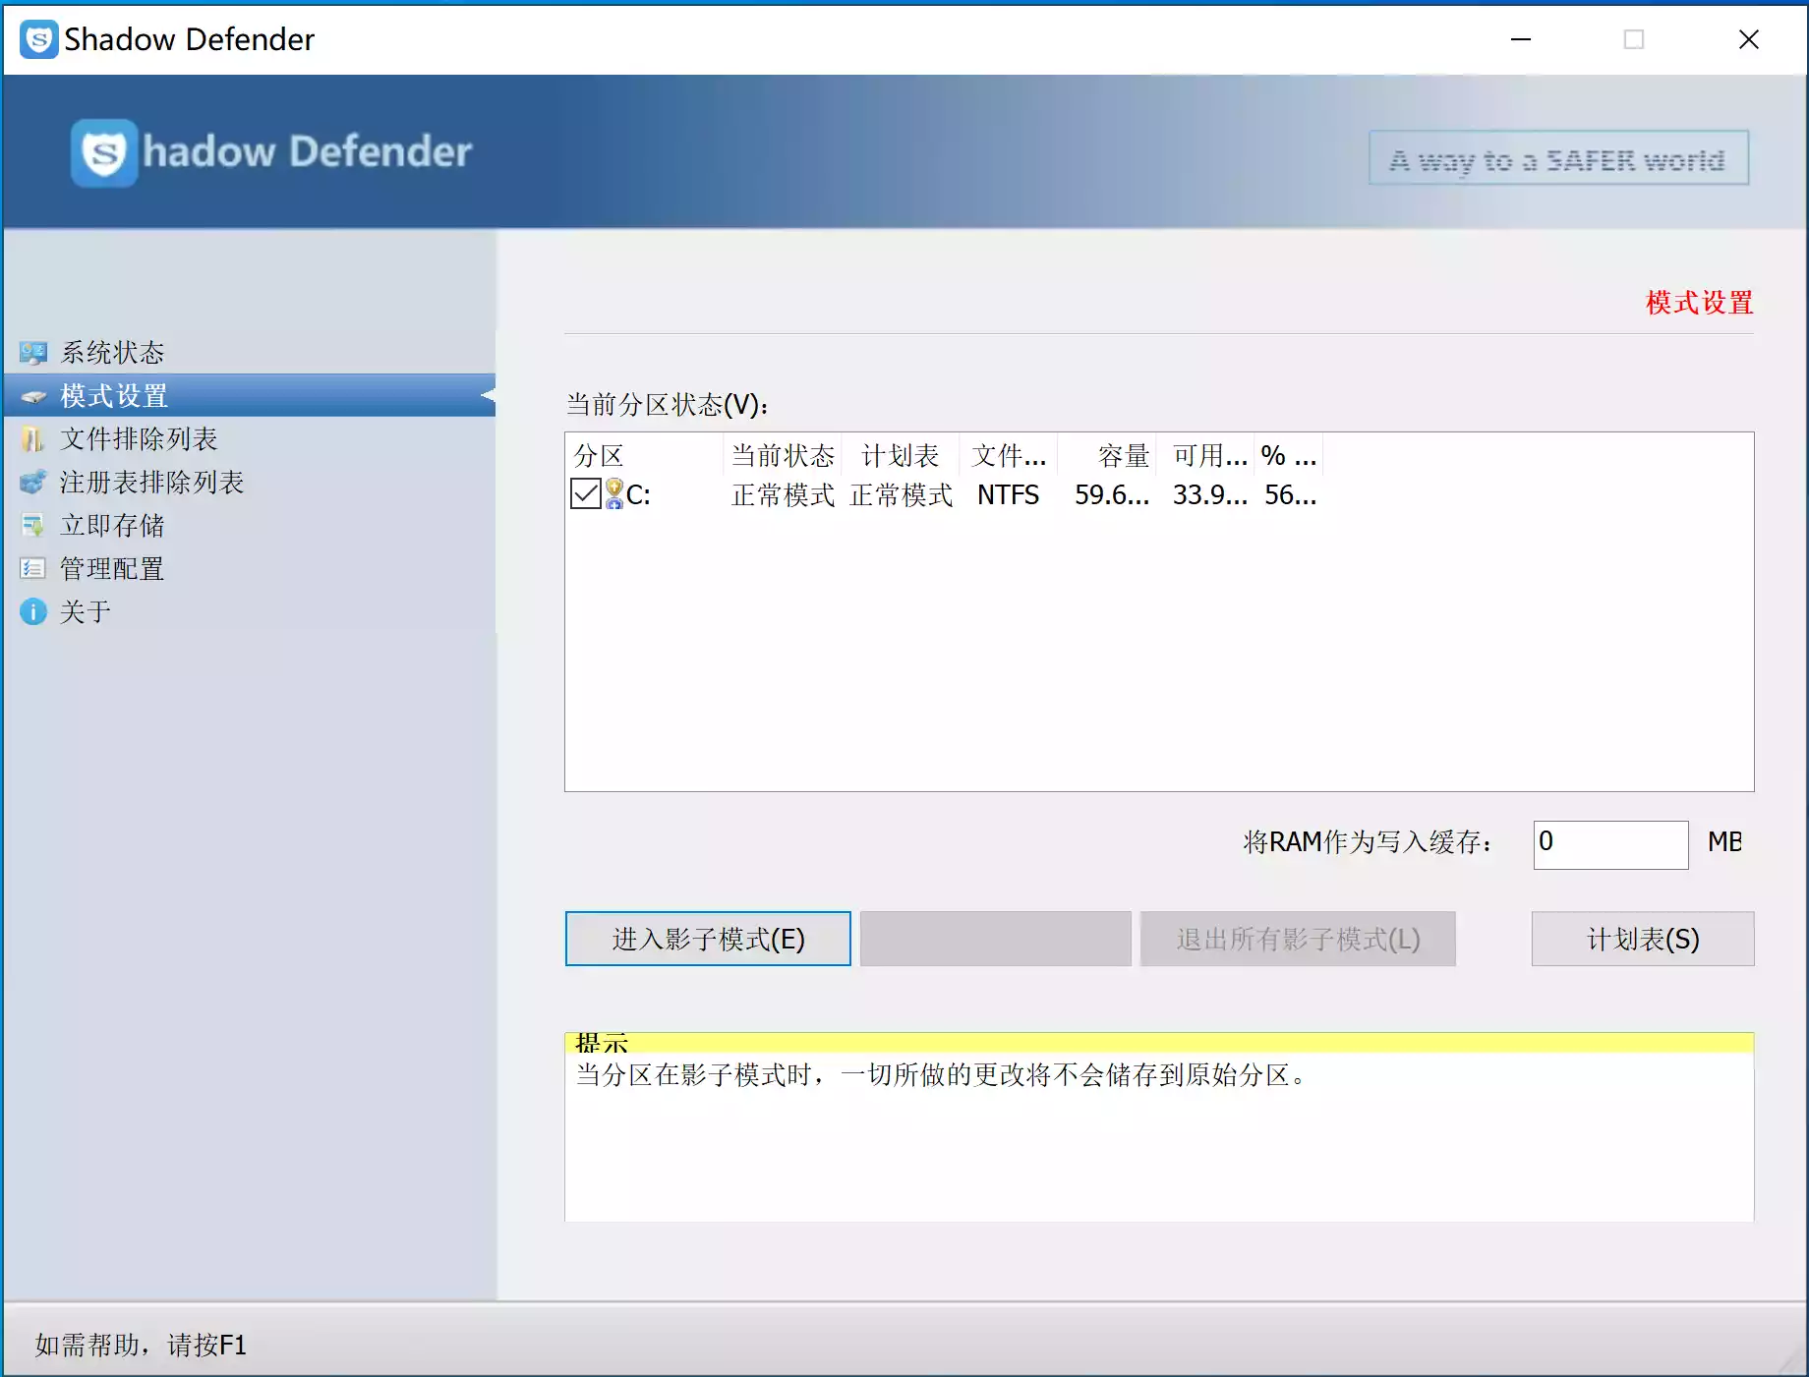Click the system status monitor icon
The image size is (1809, 1377).
coord(32,353)
